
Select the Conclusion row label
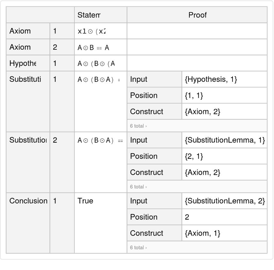pyautogui.click(x=28, y=201)
